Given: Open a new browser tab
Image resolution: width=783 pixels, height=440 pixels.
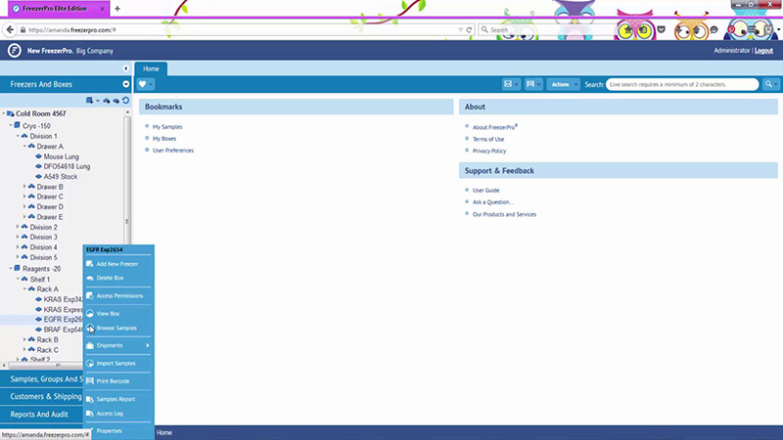Looking at the screenshot, I should point(117,9).
